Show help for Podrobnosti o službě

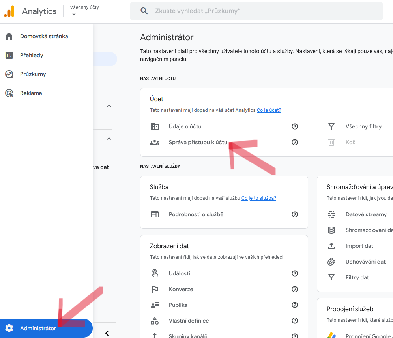pos(295,214)
